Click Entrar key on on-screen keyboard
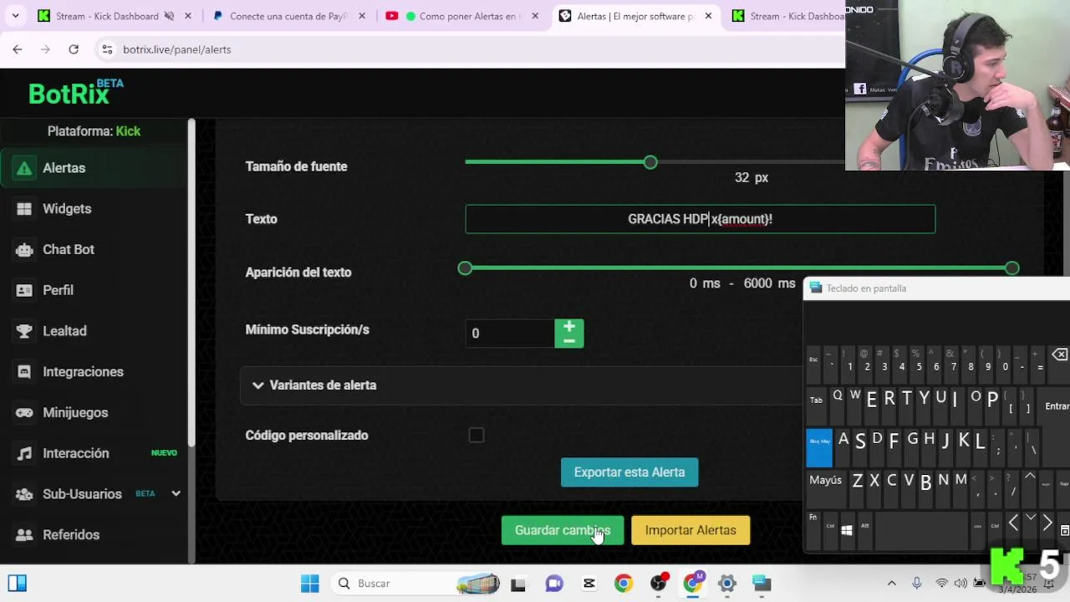This screenshot has height=602, width=1070. [x=1057, y=406]
